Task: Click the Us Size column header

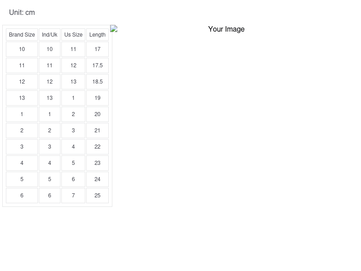Action: pos(73,35)
